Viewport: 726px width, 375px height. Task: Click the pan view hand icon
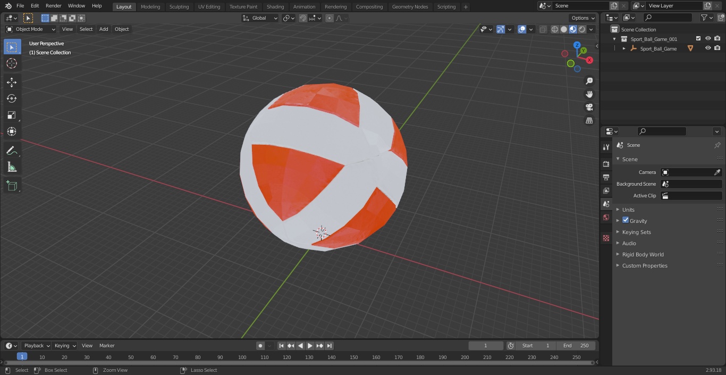click(589, 94)
